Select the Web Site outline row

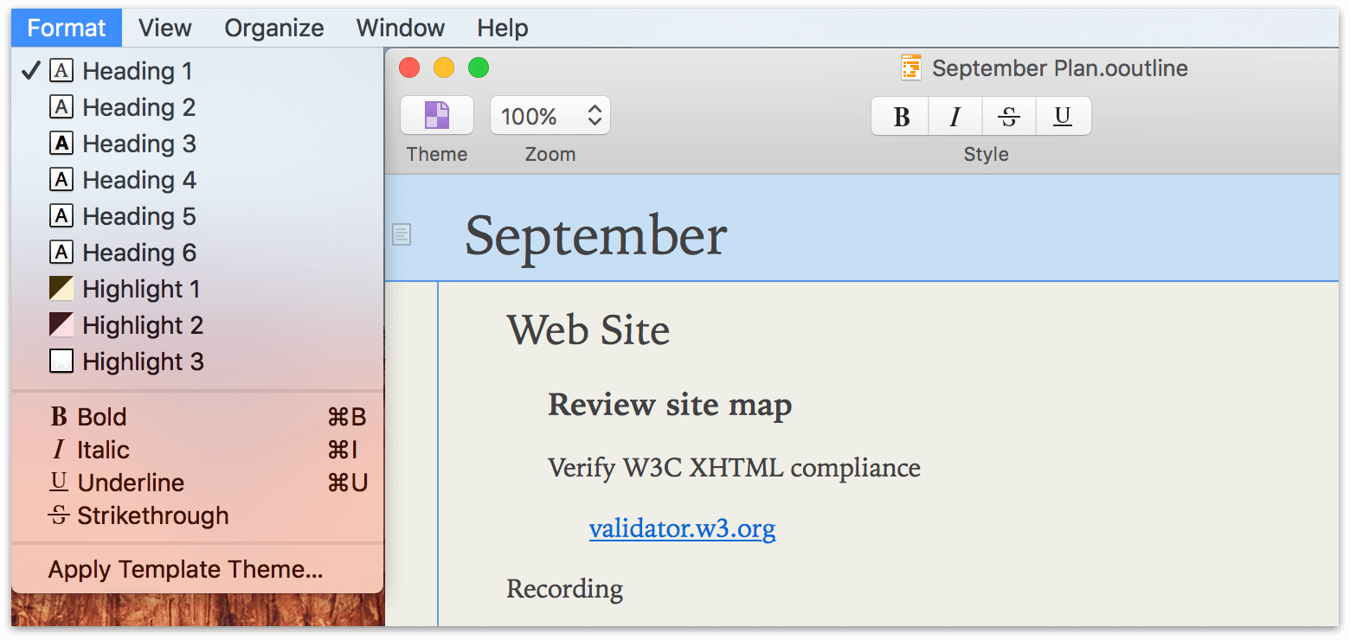pyautogui.click(x=588, y=330)
